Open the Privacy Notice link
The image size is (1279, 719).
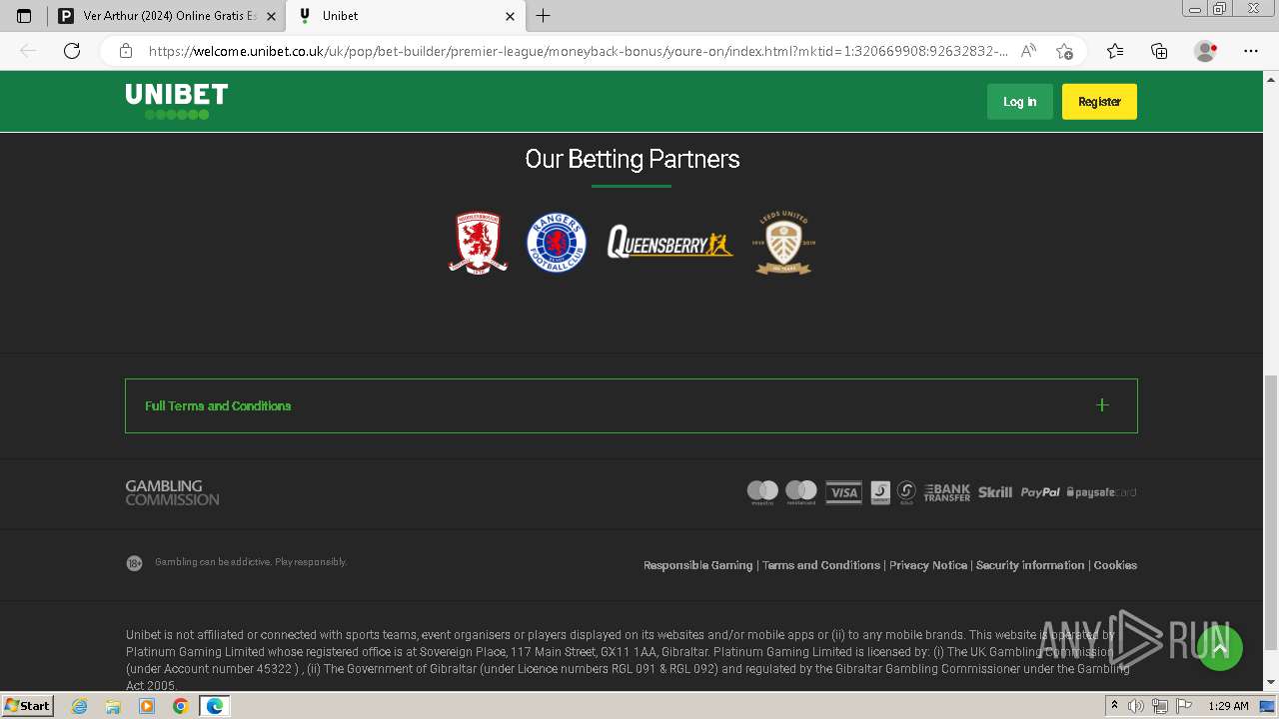tap(928, 565)
